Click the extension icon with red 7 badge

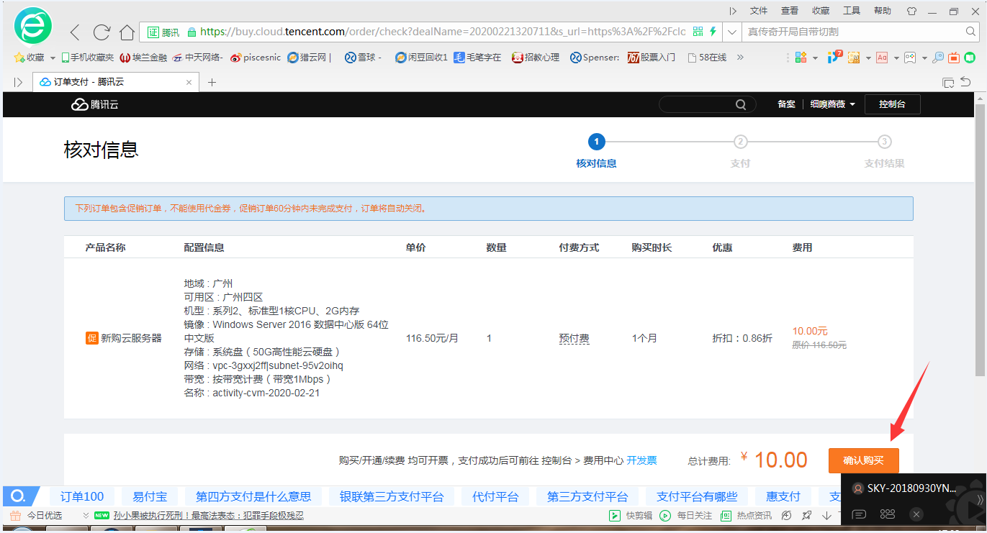pyautogui.click(x=835, y=57)
